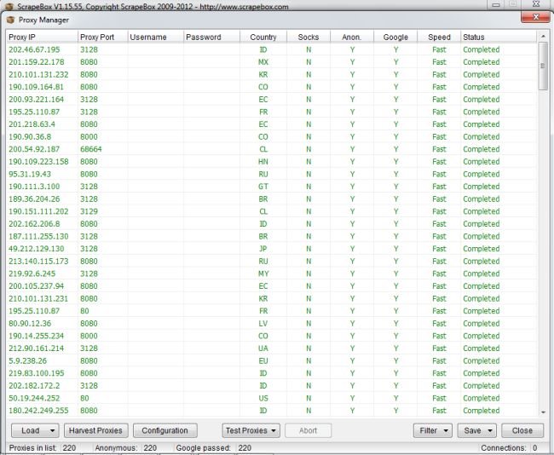Sort by the Proxy Port column header
554x455 pixels.
pos(103,37)
